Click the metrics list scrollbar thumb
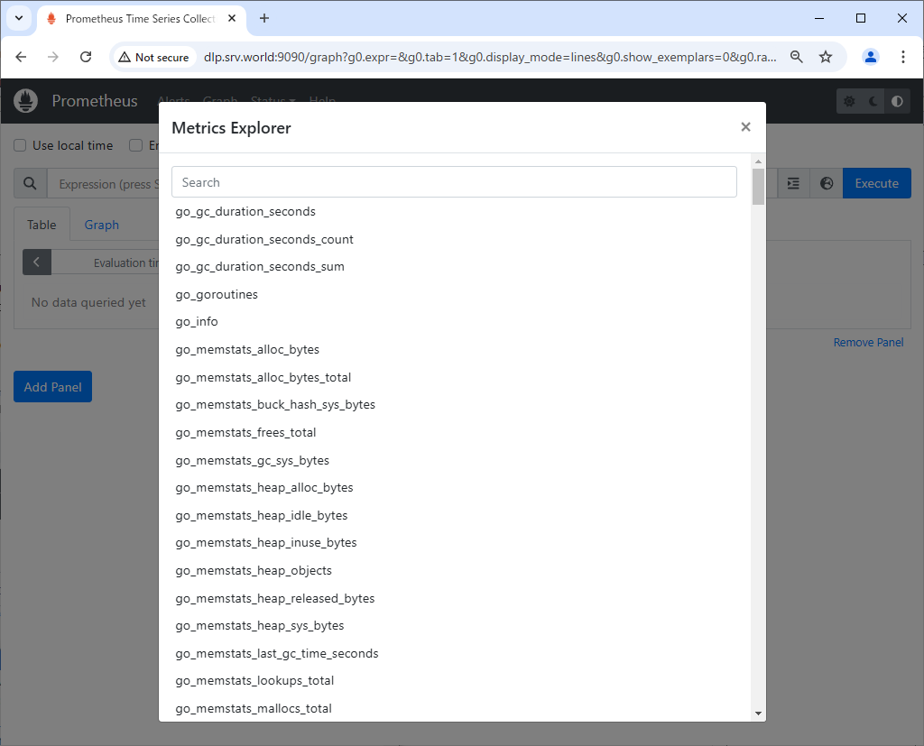924x746 pixels. 758,186
